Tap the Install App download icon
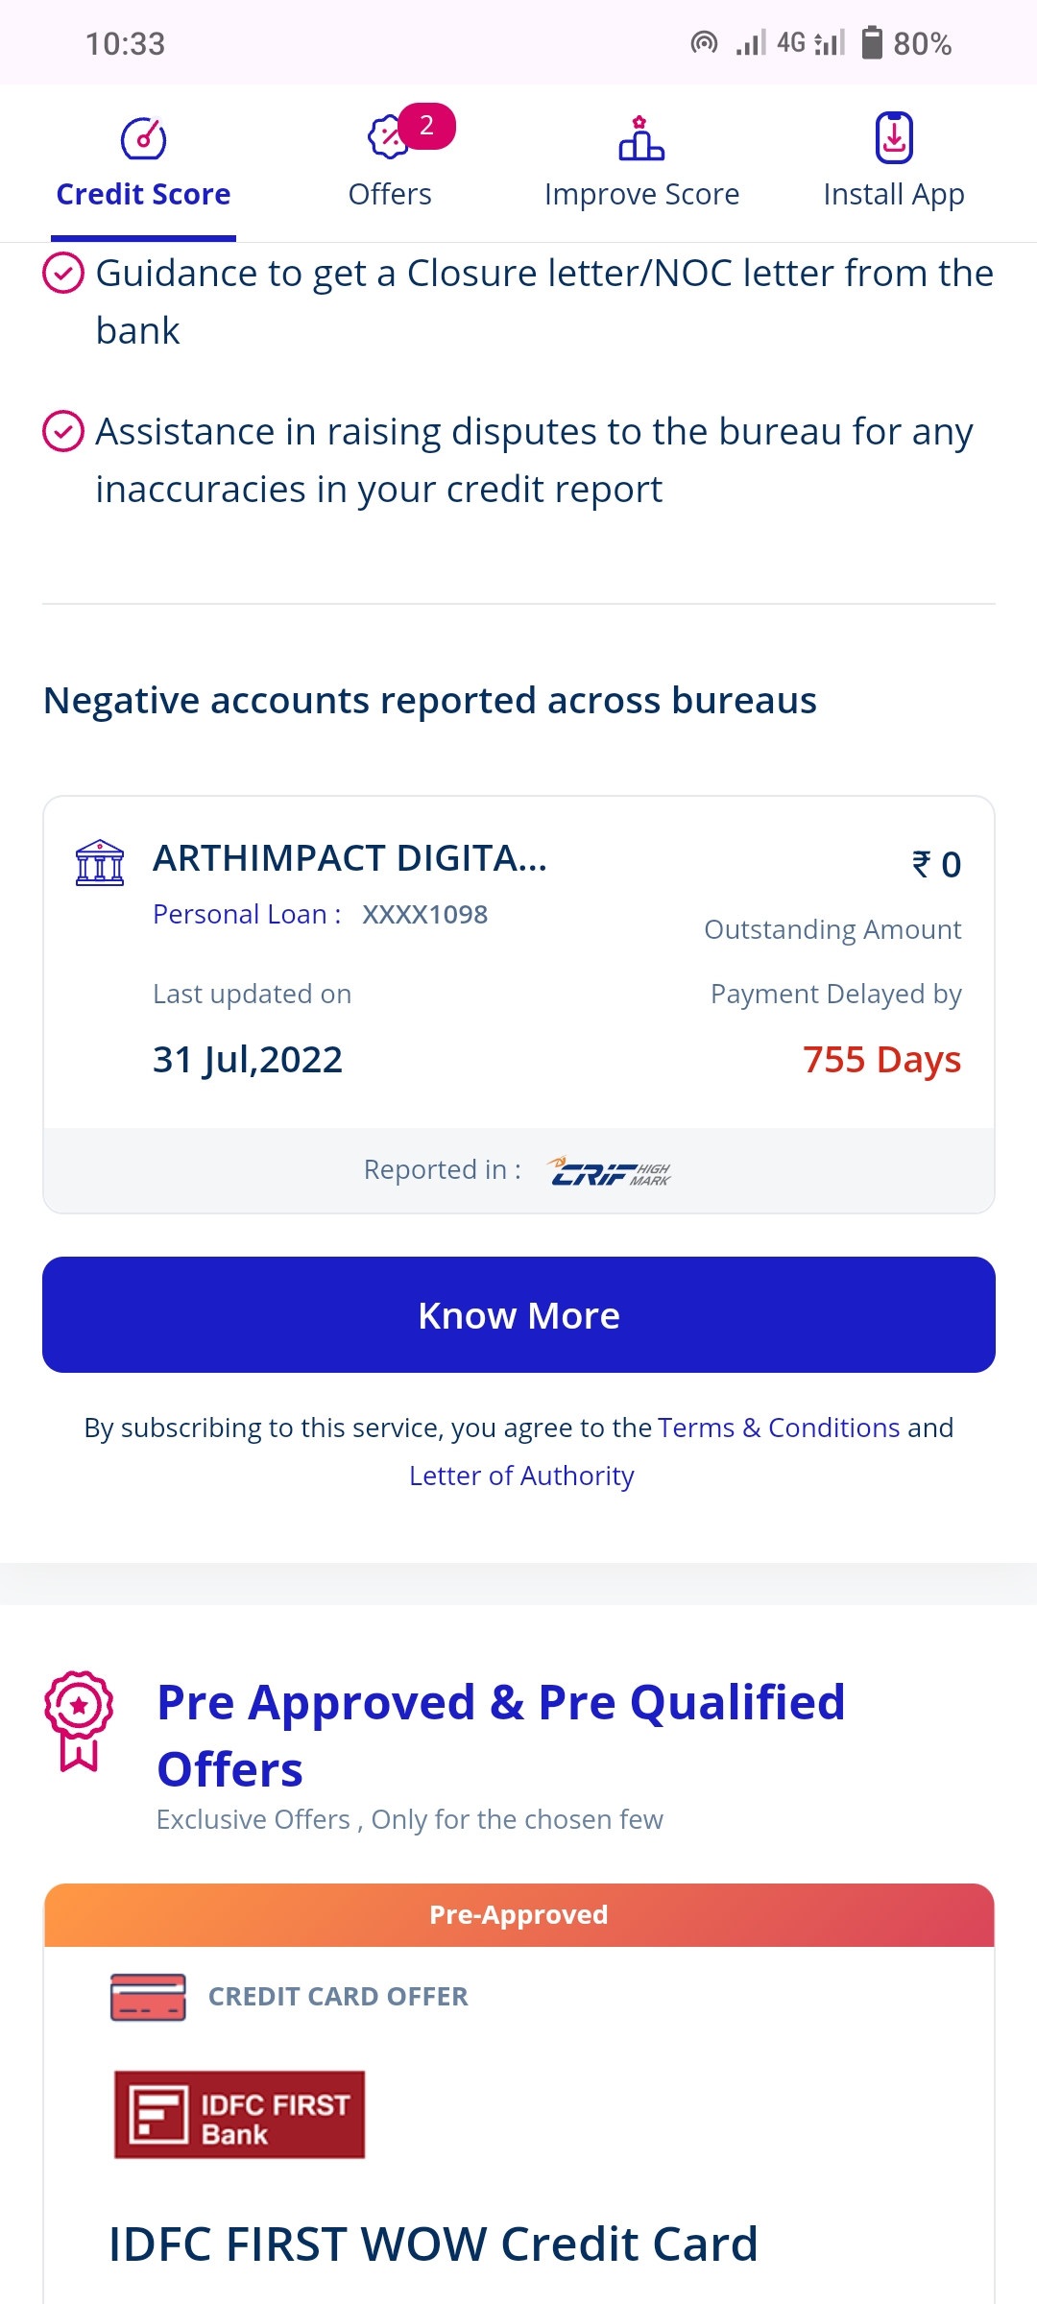1037x2304 pixels. pyautogui.click(x=894, y=138)
